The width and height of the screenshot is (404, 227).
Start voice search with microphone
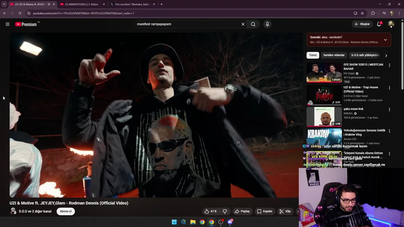[x=267, y=24]
